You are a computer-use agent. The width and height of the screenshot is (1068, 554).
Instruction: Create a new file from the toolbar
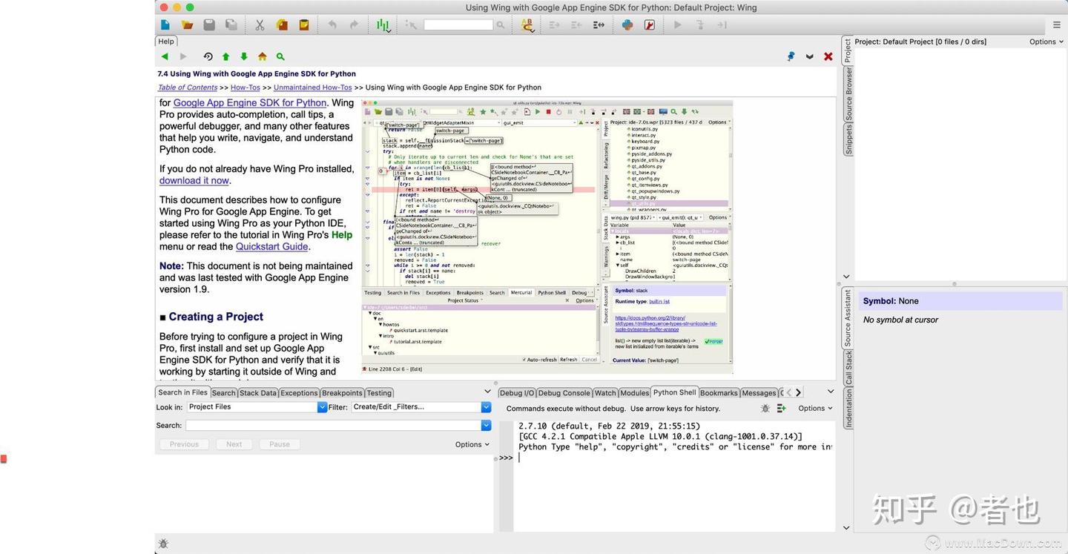coord(165,24)
